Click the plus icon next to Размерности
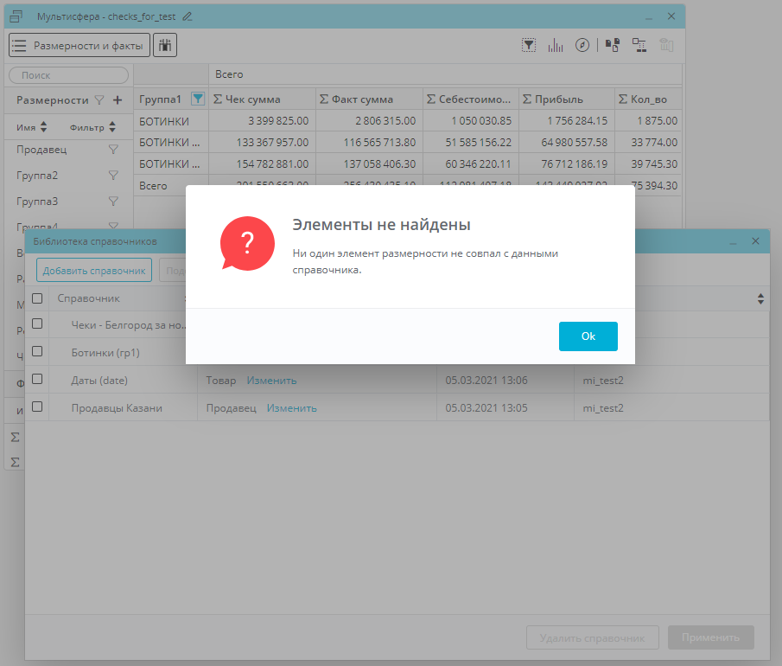Viewport: 782px width, 666px height. pyautogui.click(x=118, y=99)
